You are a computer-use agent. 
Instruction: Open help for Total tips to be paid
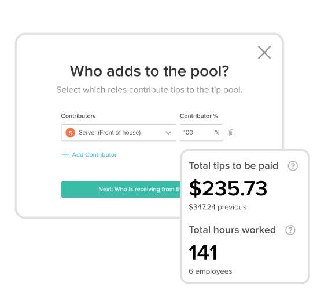coord(293,166)
